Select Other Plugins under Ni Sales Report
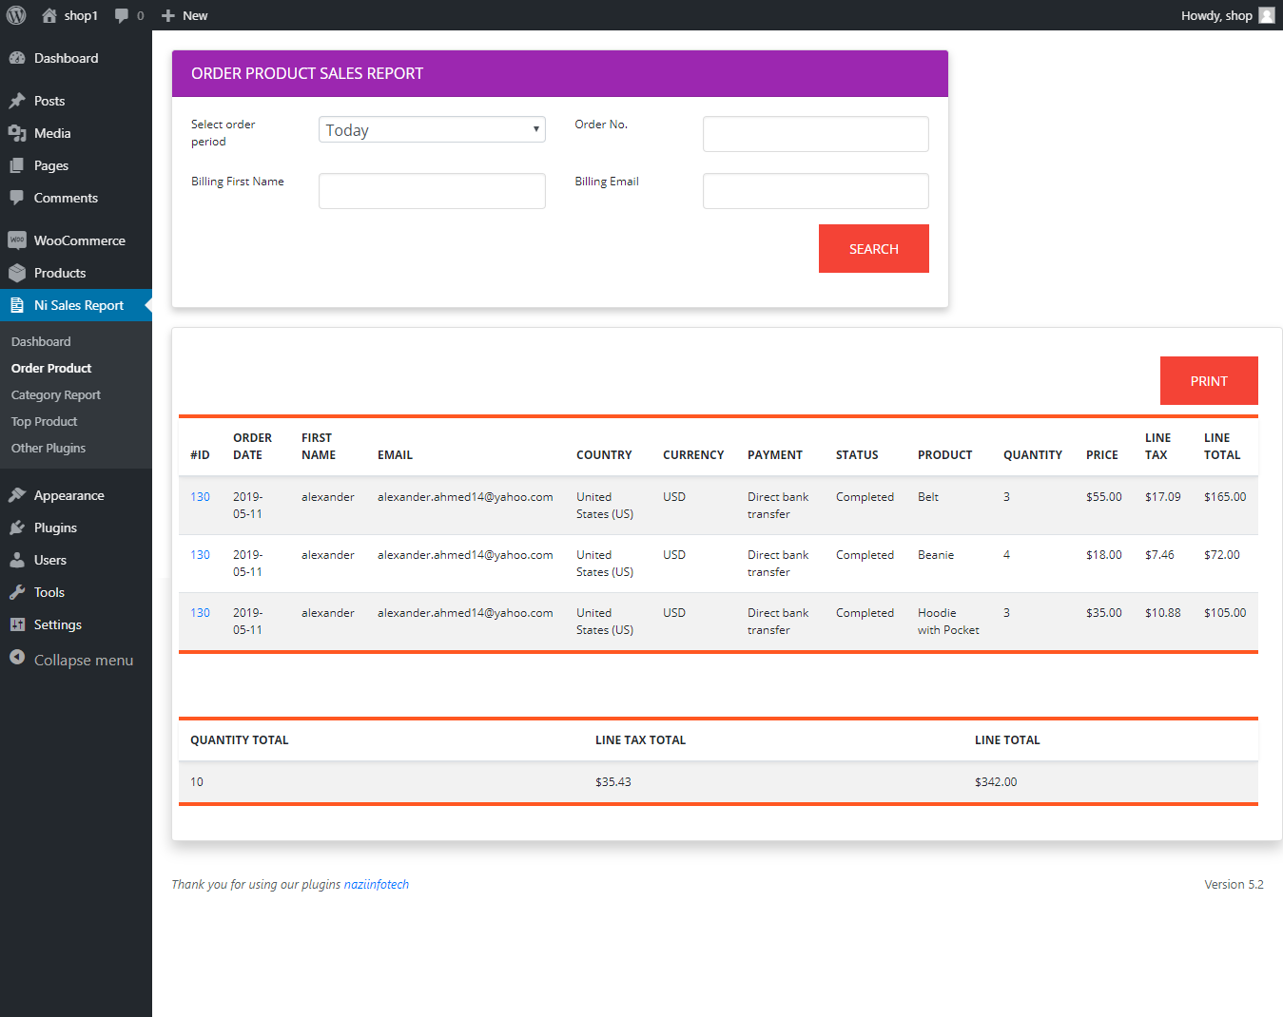This screenshot has width=1283, height=1017. [48, 448]
